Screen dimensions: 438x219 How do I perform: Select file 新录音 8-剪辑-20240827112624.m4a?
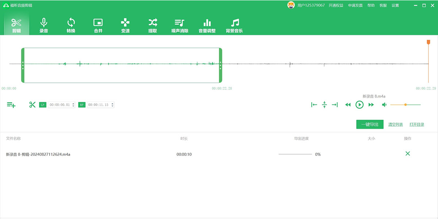(38, 154)
